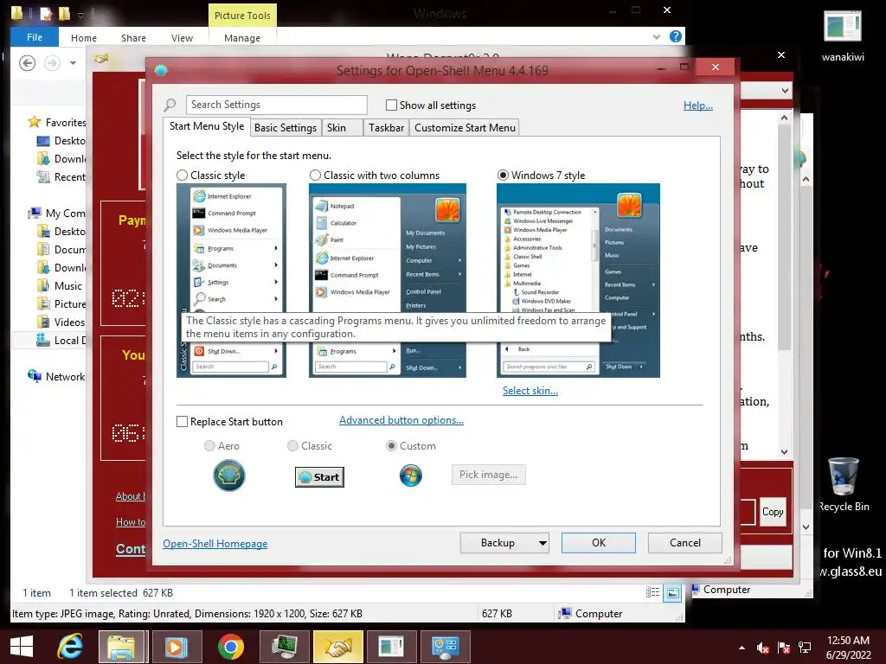Open the Open-Shell Homepage link
Image resolution: width=886 pixels, height=664 pixels.
(x=215, y=544)
